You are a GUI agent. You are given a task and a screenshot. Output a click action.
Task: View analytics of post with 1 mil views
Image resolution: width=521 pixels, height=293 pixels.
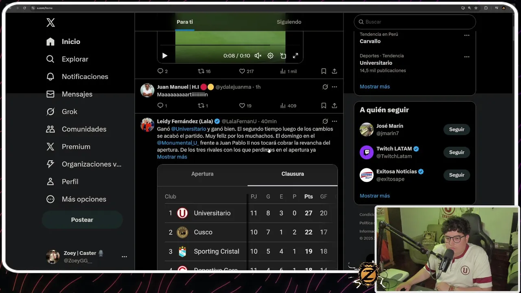tap(288, 71)
